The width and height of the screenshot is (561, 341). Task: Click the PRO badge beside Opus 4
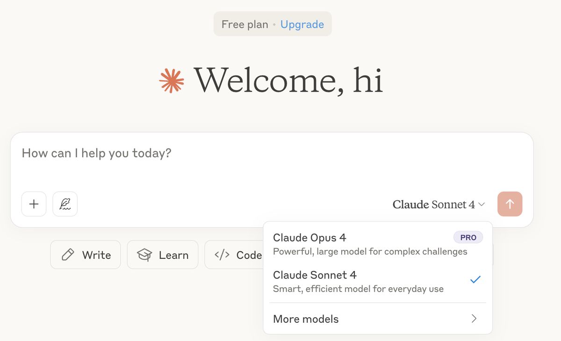(x=468, y=237)
